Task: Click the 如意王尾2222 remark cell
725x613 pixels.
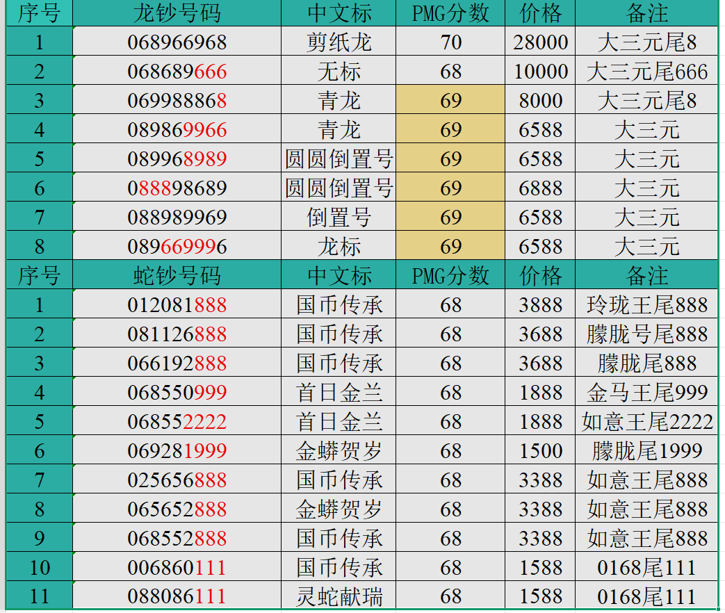Action: coord(646,422)
